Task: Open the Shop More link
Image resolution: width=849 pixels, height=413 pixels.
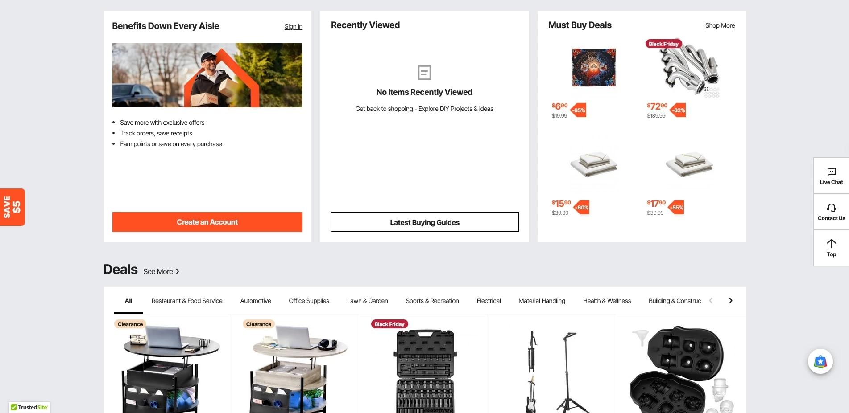Action: (720, 25)
